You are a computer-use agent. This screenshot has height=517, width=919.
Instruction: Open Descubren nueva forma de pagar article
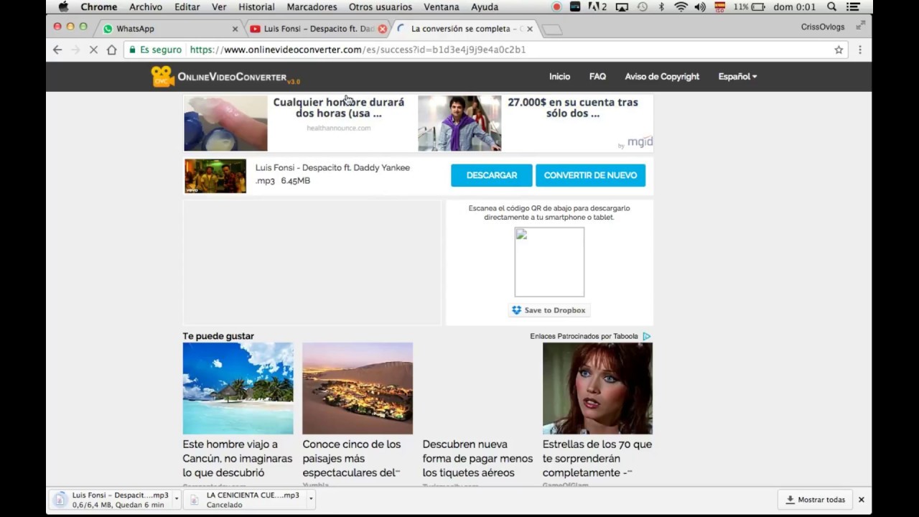click(x=477, y=458)
